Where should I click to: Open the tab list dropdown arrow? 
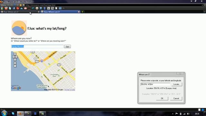[x=204, y=12]
